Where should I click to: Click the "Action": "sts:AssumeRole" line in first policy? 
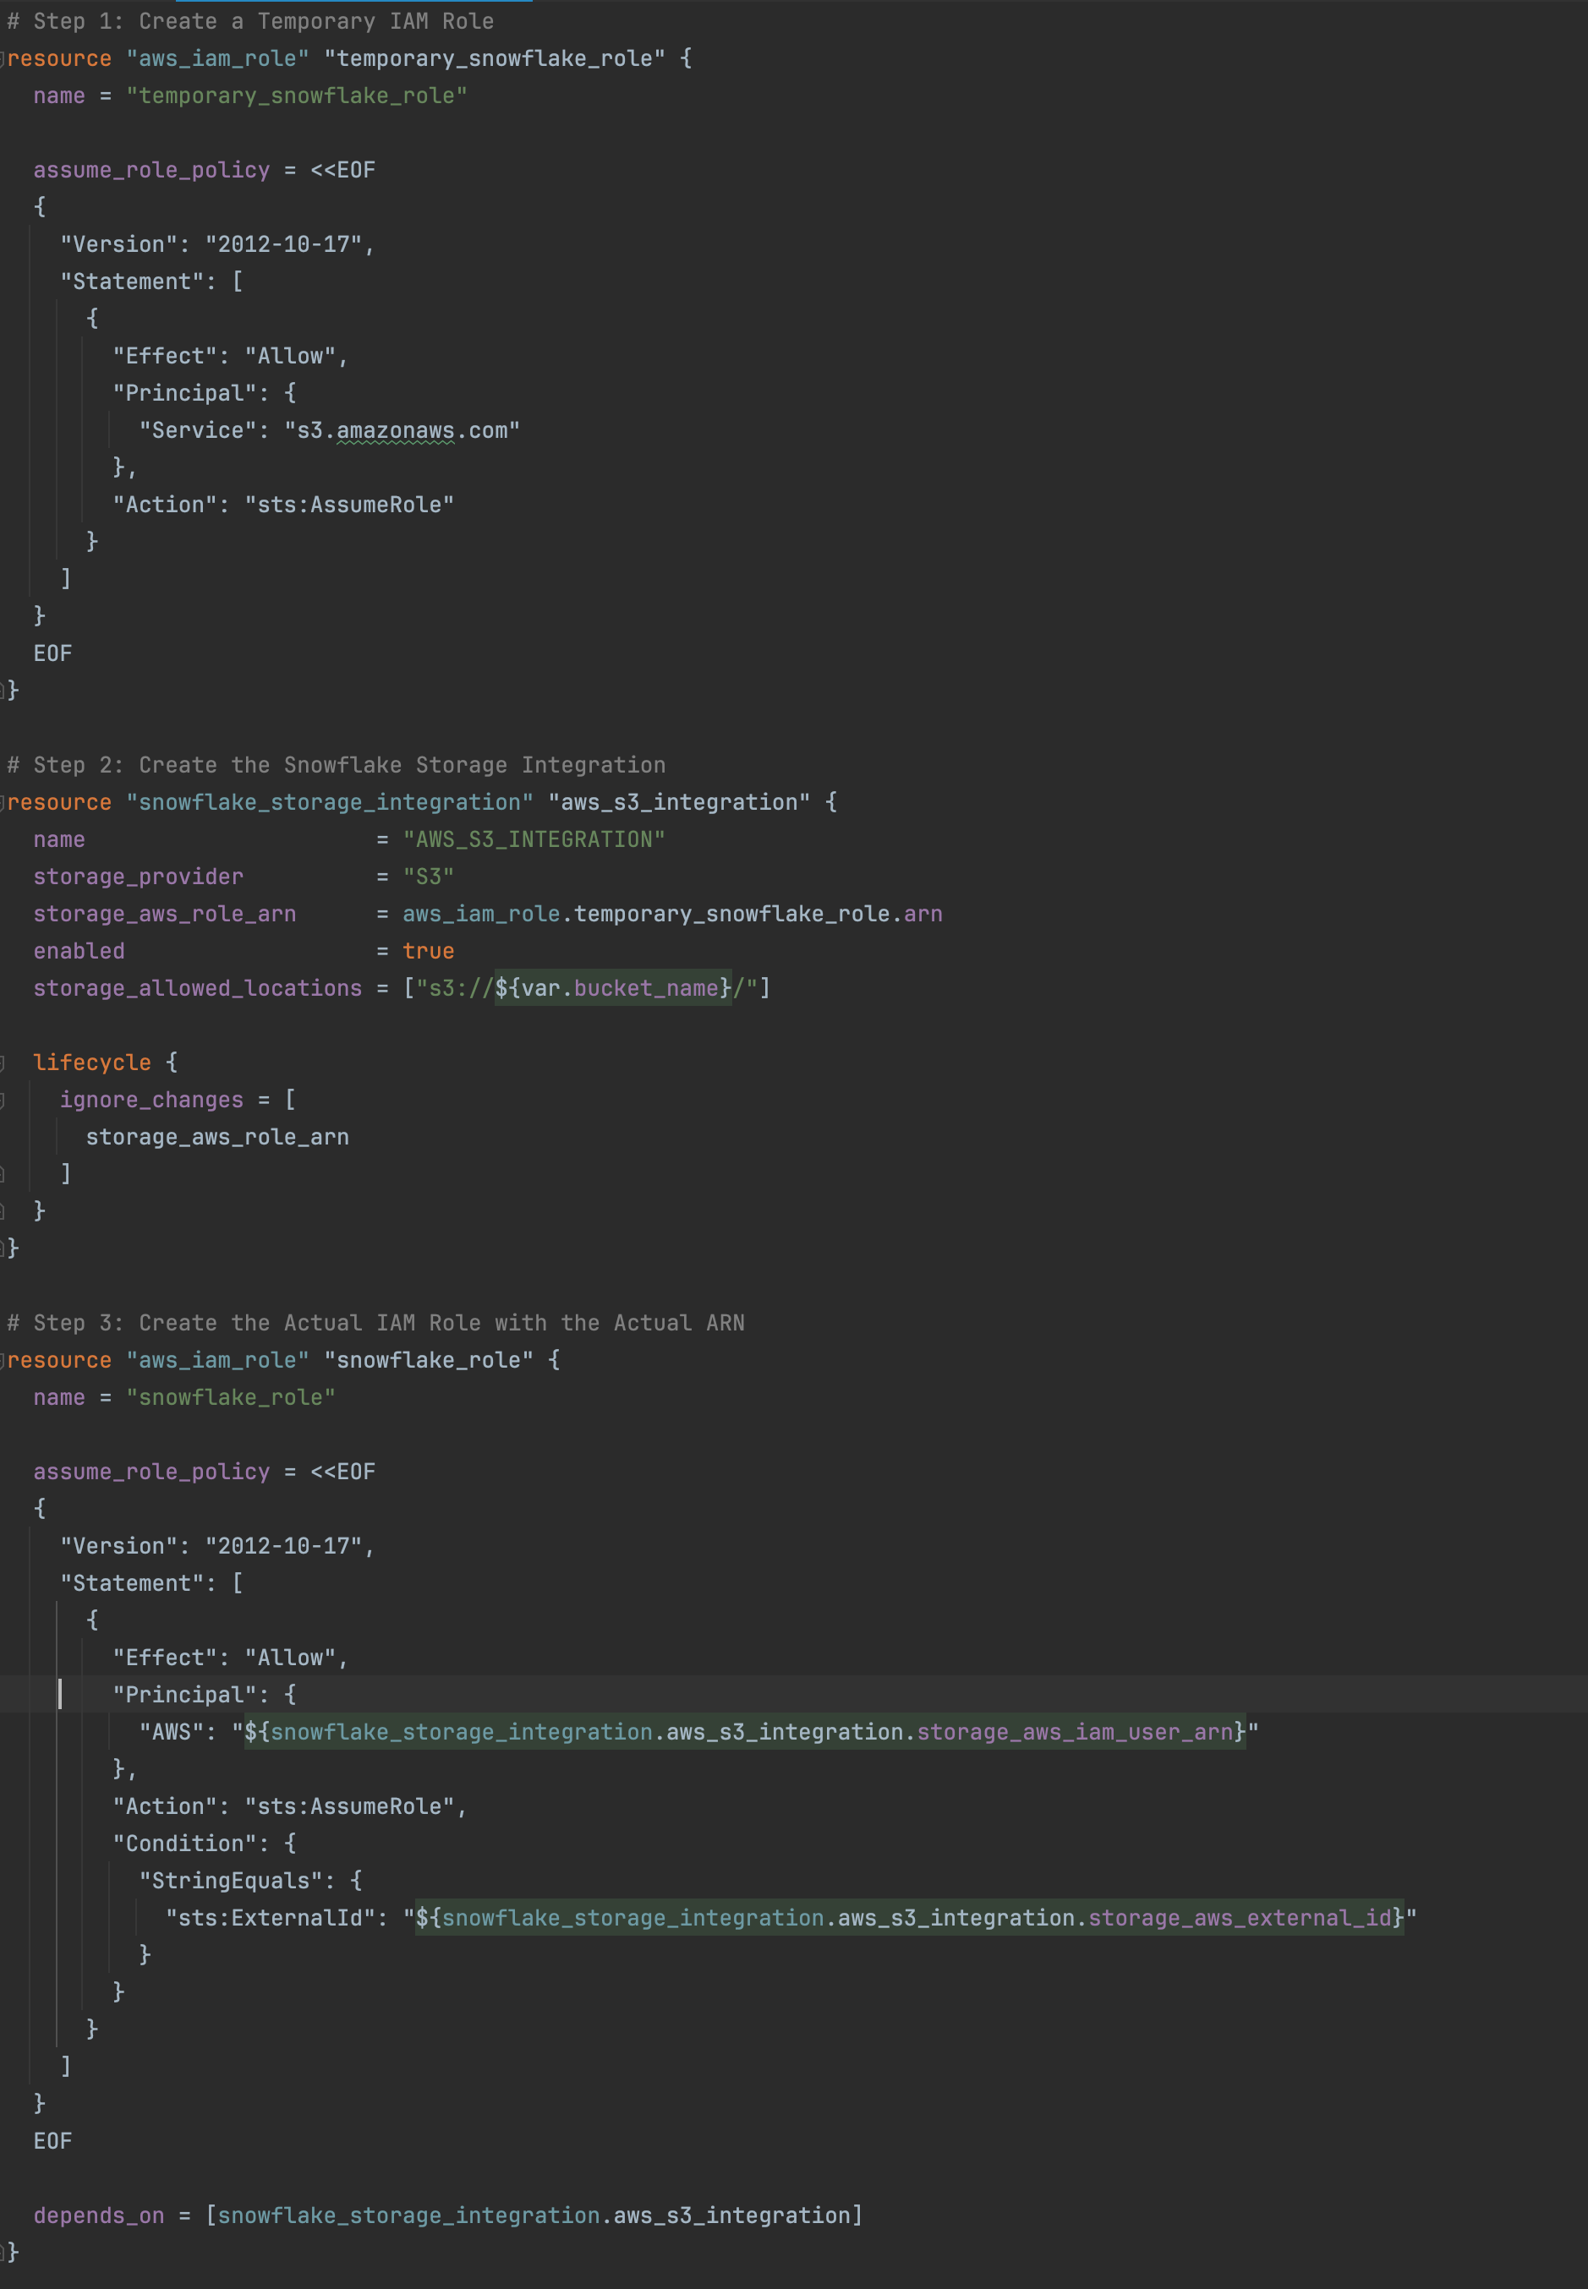(x=282, y=504)
